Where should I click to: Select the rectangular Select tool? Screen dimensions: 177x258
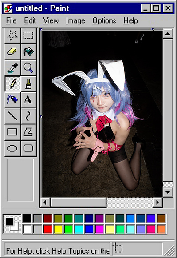28,36
